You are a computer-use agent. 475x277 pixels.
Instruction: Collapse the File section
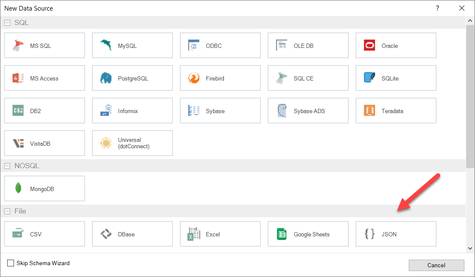[x=7, y=211]
